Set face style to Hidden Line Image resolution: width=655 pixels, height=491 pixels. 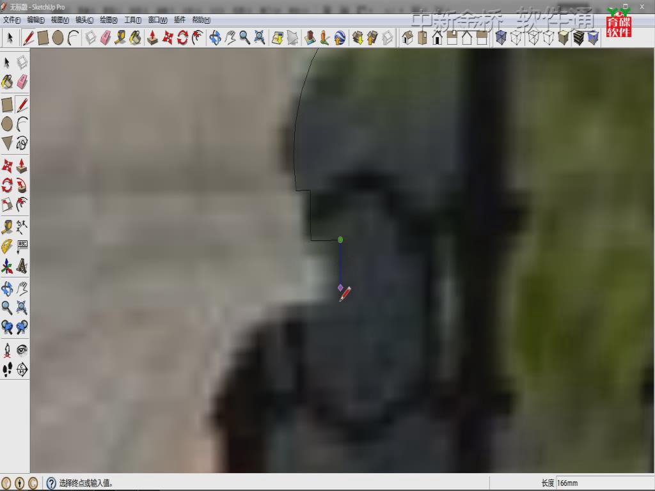point(548,38)
